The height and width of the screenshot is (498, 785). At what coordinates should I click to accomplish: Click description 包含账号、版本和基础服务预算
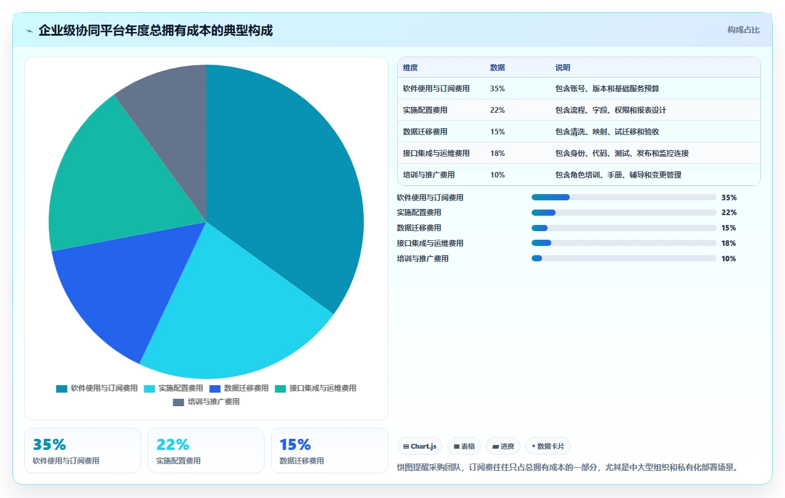point(607,89)
